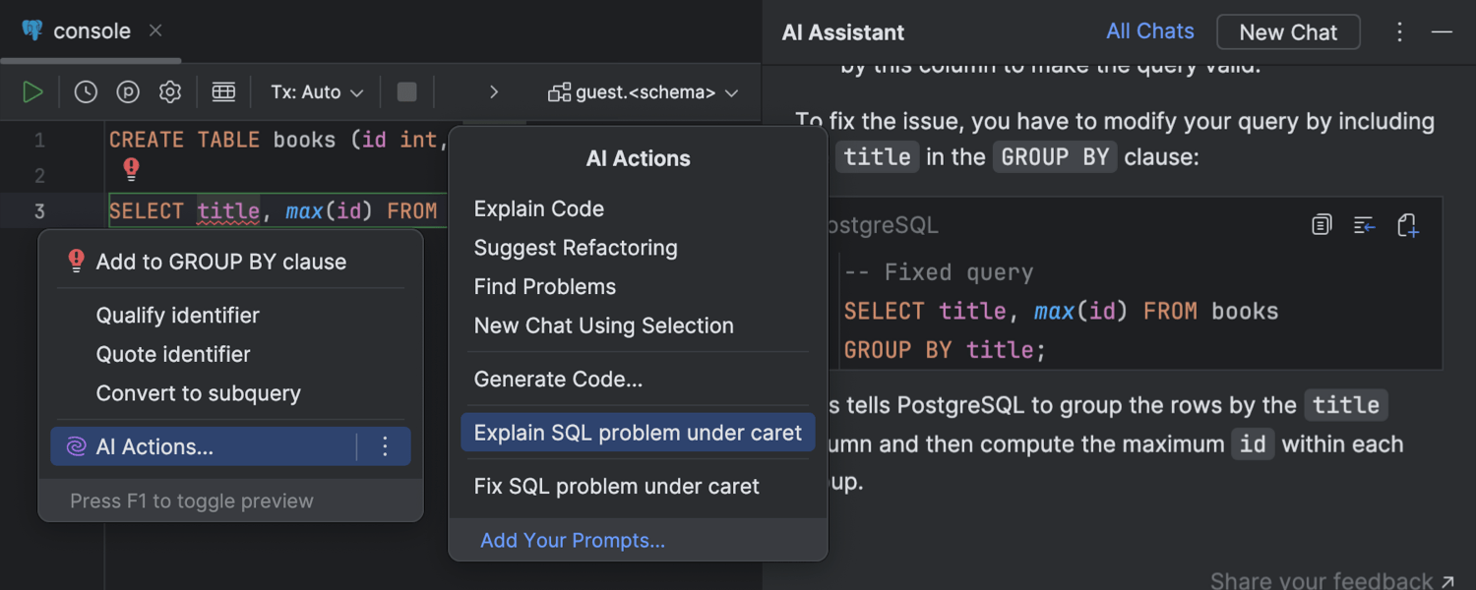Close the console tab
The height and width of the screenshot is (590, 1476).
pos(155,30)
